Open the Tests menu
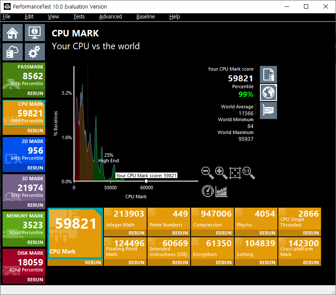The image size is (336, 295). [x=79, y=17]
